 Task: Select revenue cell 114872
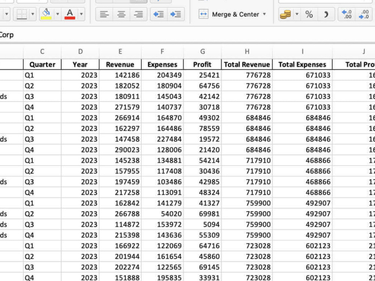click(x=120, y=224)
